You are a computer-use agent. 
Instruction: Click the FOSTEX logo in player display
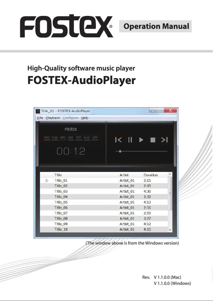(71, 129)
